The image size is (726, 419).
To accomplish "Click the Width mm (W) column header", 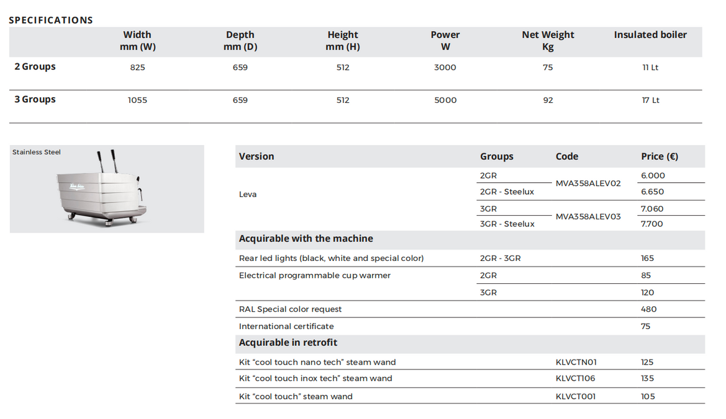I will [137, 41].
